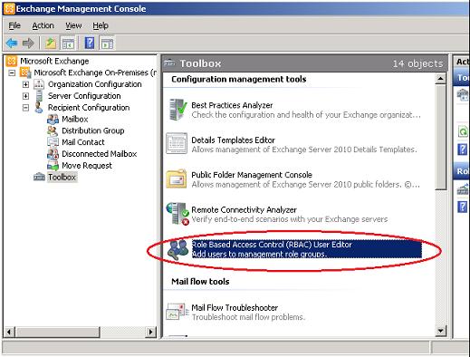Expand the Organization Configuration node
Image resolution: width=470 pixels, height=357 pixels.
click(25, 84)
